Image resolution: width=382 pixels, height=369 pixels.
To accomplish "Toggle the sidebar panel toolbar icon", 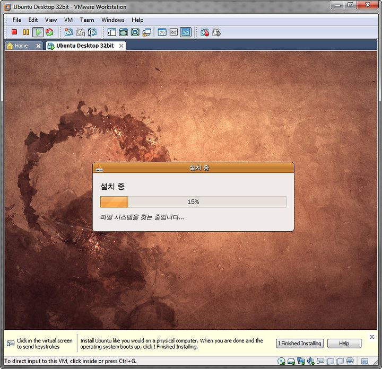I will 111,32.
